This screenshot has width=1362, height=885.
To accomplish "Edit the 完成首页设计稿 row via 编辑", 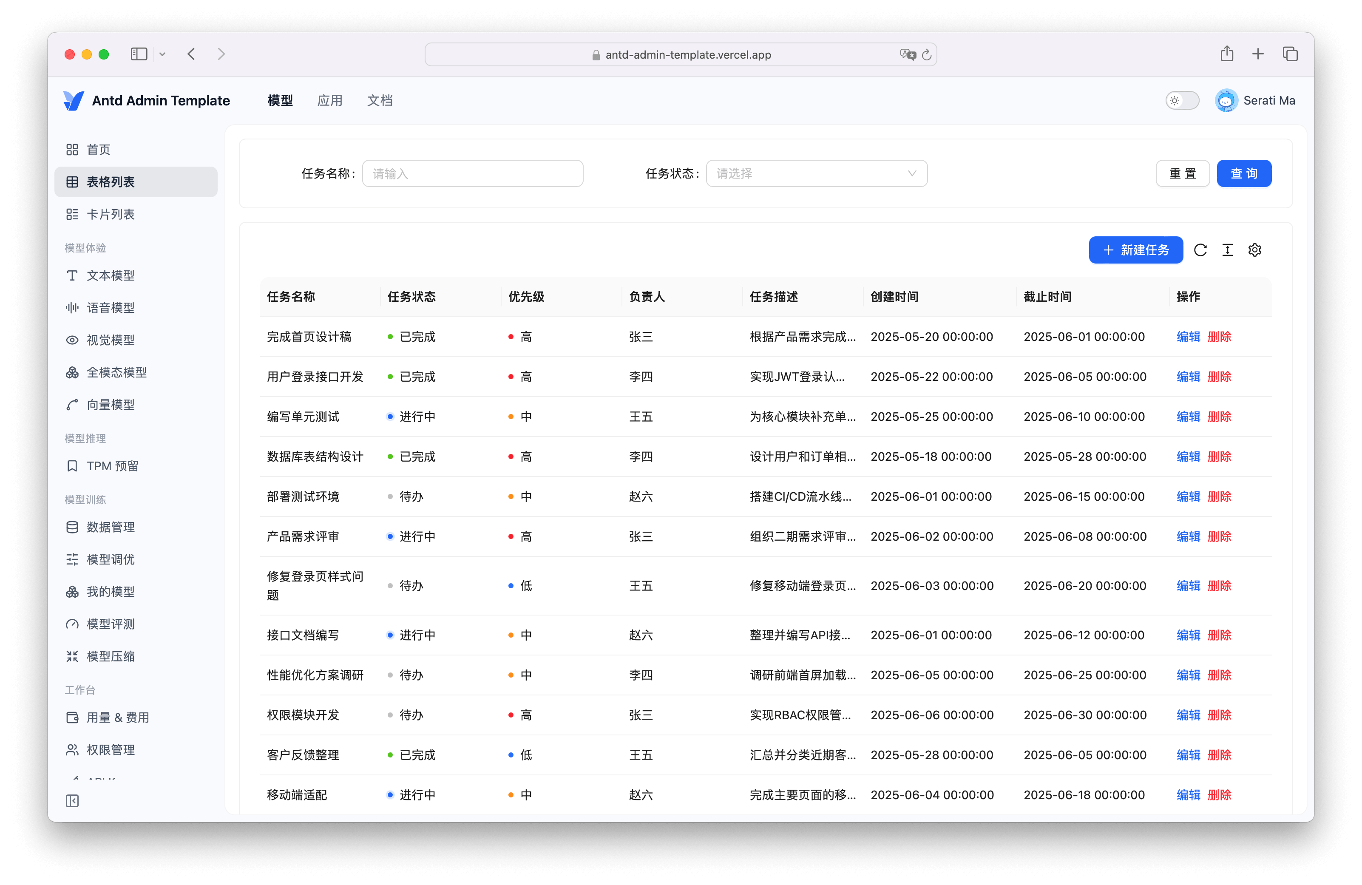I will point(1188,336).
